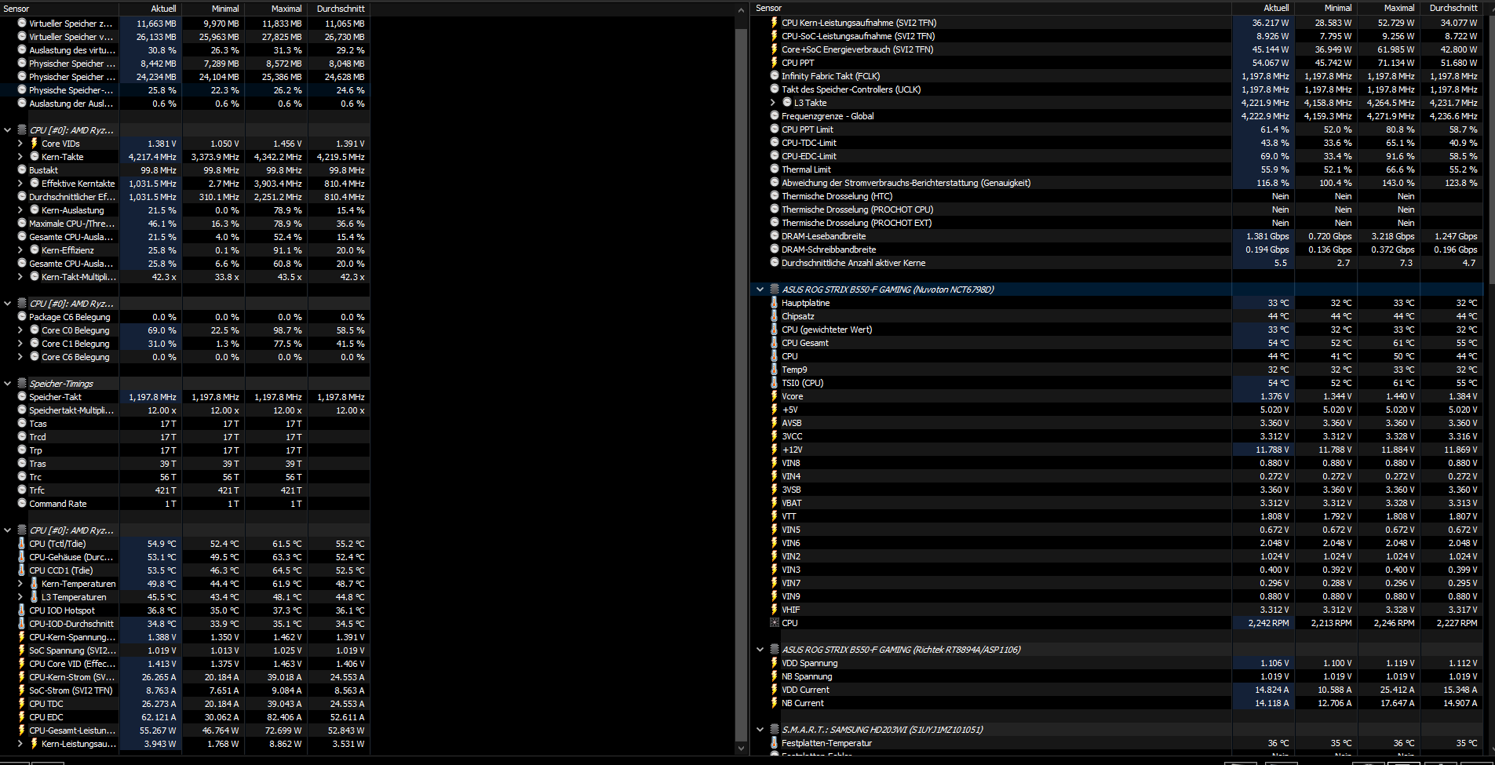Click the chip icon of the Nuvoton NCT6798D group
This screenshot has width=1495, height=765.
pos(775,290)
